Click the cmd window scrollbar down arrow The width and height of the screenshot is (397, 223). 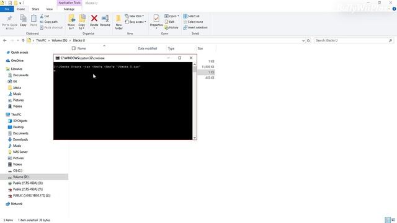pyautogui.click(x=194, y=138)
